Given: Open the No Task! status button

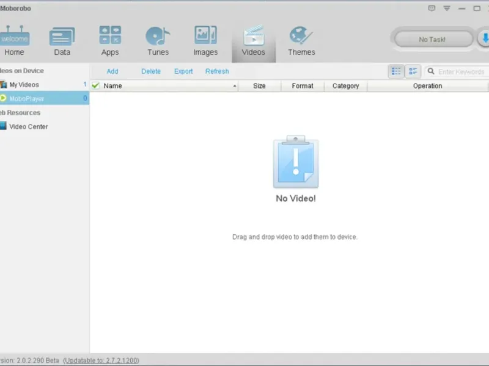Looking at the screenshot, I should point(434,39).
